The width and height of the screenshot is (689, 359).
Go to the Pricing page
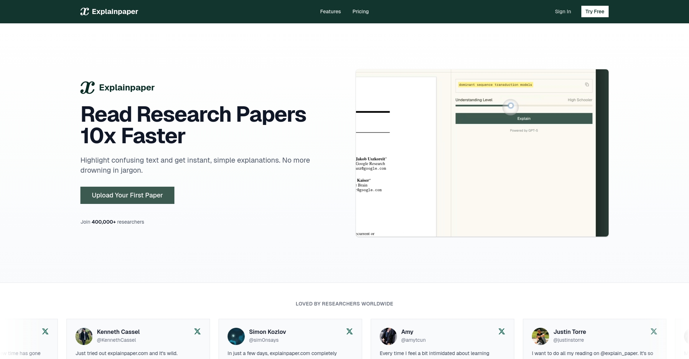coord(360,11)
